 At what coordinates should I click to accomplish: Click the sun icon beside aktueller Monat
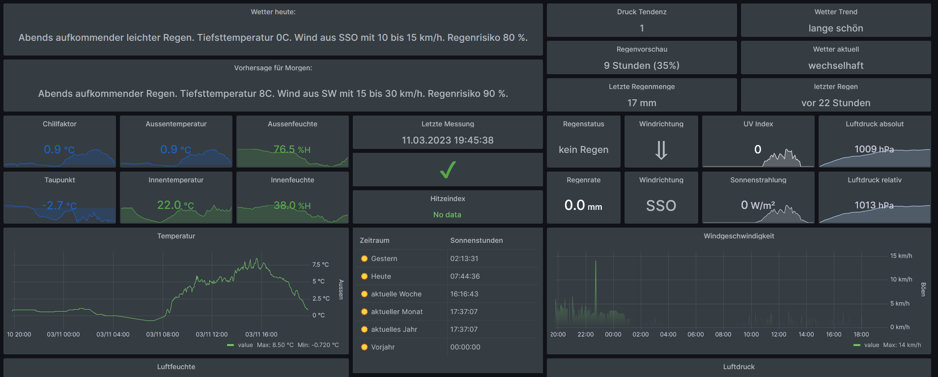pos(364,312)
